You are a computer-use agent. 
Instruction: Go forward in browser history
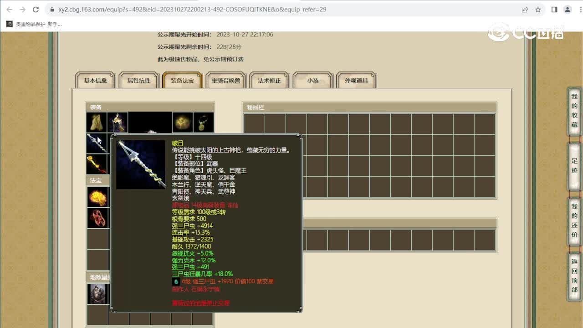click(x=23, y=9)
